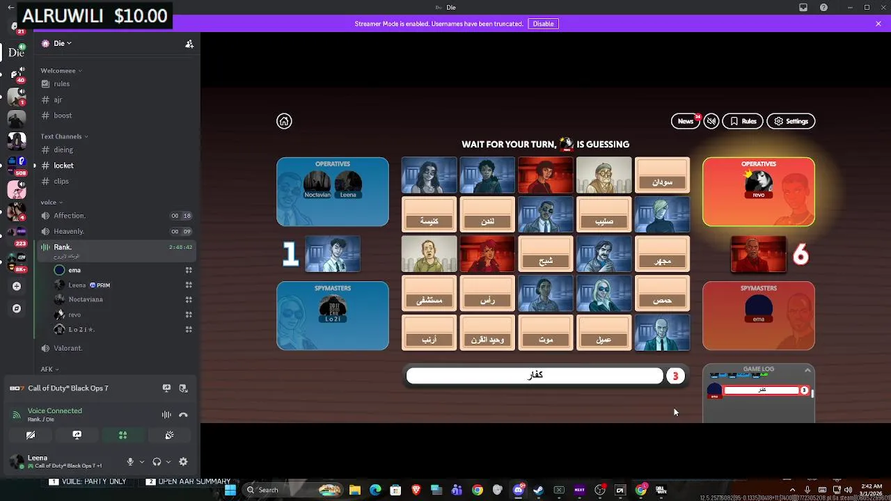
Task: Open the News button
Action: point(686,121)
